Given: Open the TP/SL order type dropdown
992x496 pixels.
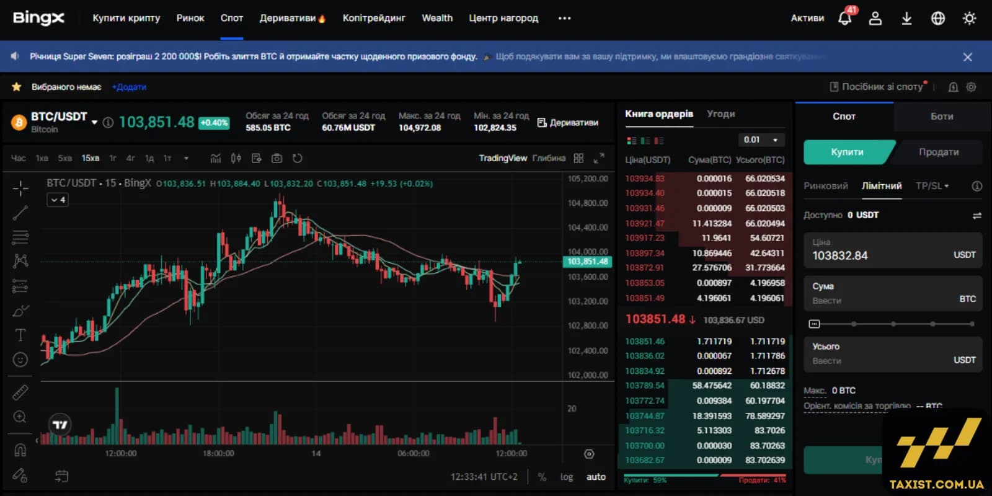Looking at the screenshot, I should 932,185.
